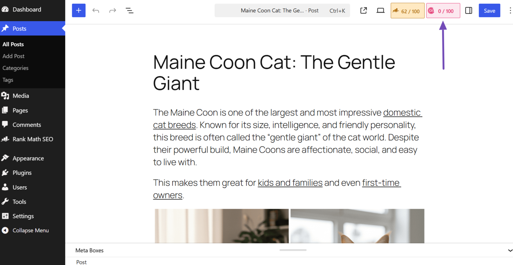Open Tags under Posts
The width and height of the screenshot is (513, 265).
[8, 80]
